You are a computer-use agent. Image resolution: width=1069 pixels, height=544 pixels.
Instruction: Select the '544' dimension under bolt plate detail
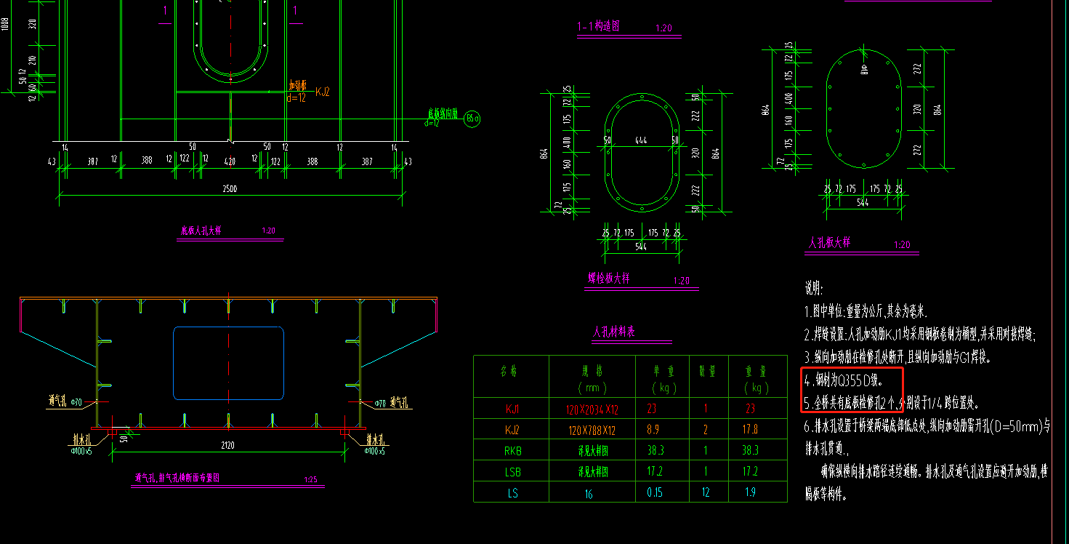coord(640,247)
